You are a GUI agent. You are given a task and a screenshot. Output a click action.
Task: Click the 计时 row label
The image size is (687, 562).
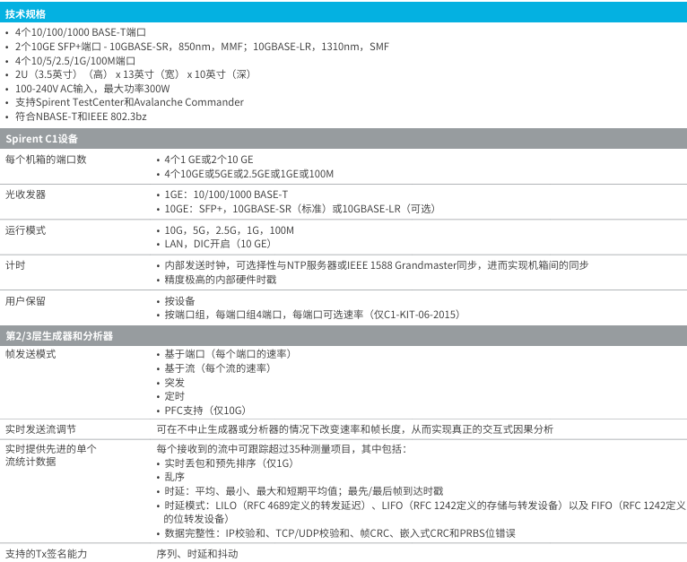coord(15,265)
